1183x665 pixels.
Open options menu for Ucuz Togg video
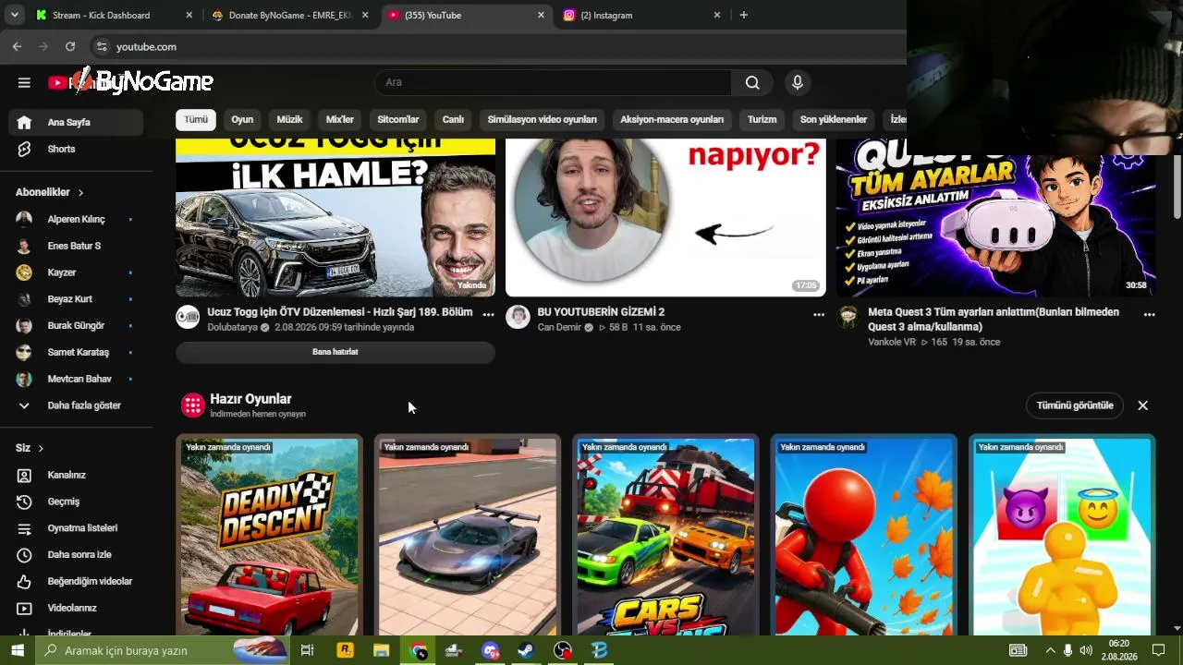488,314
